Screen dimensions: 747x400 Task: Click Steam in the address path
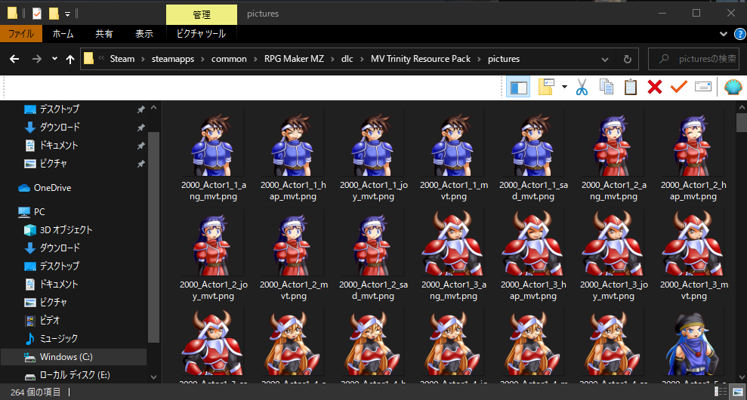click(x=122, y=59)
